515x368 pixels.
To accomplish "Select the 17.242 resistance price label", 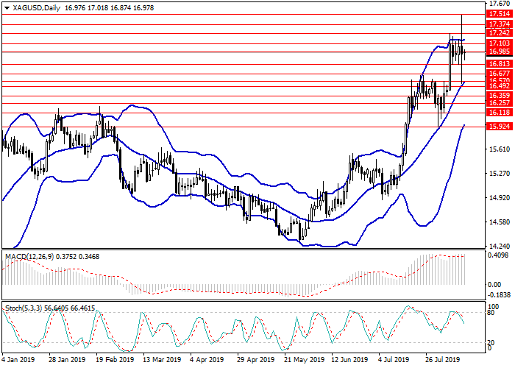I will click(x=499, y=33).
